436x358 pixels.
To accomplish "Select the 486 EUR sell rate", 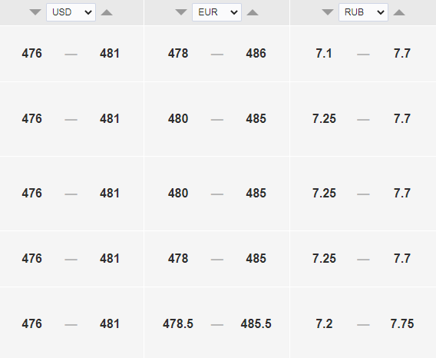I will 256,54.
